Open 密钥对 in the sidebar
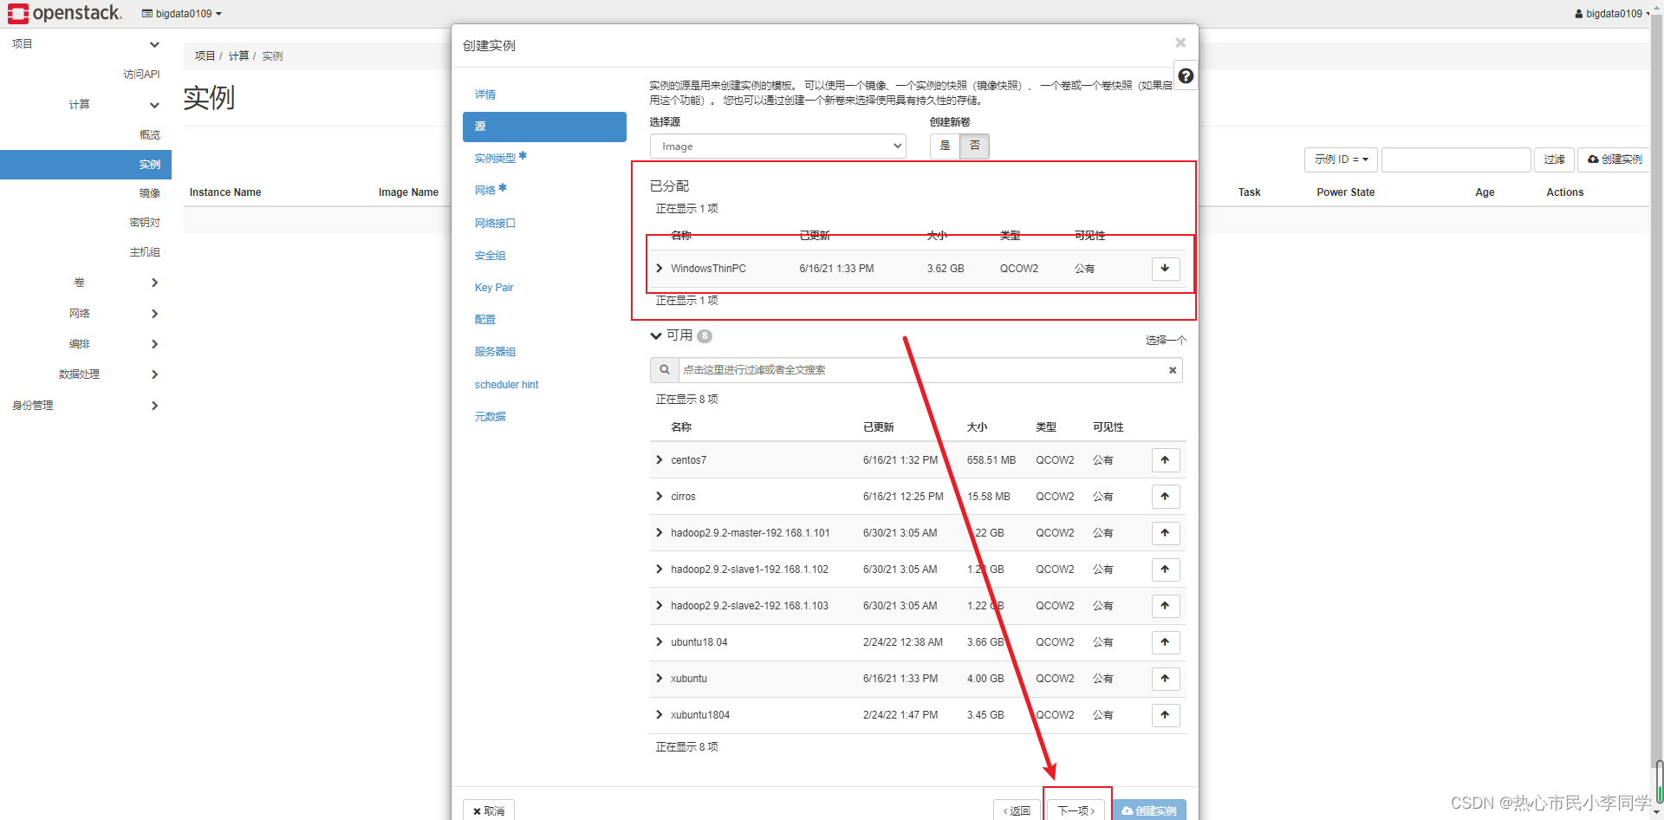Viewport: 1664px width, 820px height. tap(145, 223)
